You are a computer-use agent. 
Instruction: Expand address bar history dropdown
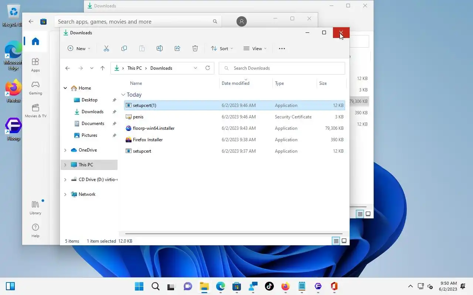coord(195,68)
